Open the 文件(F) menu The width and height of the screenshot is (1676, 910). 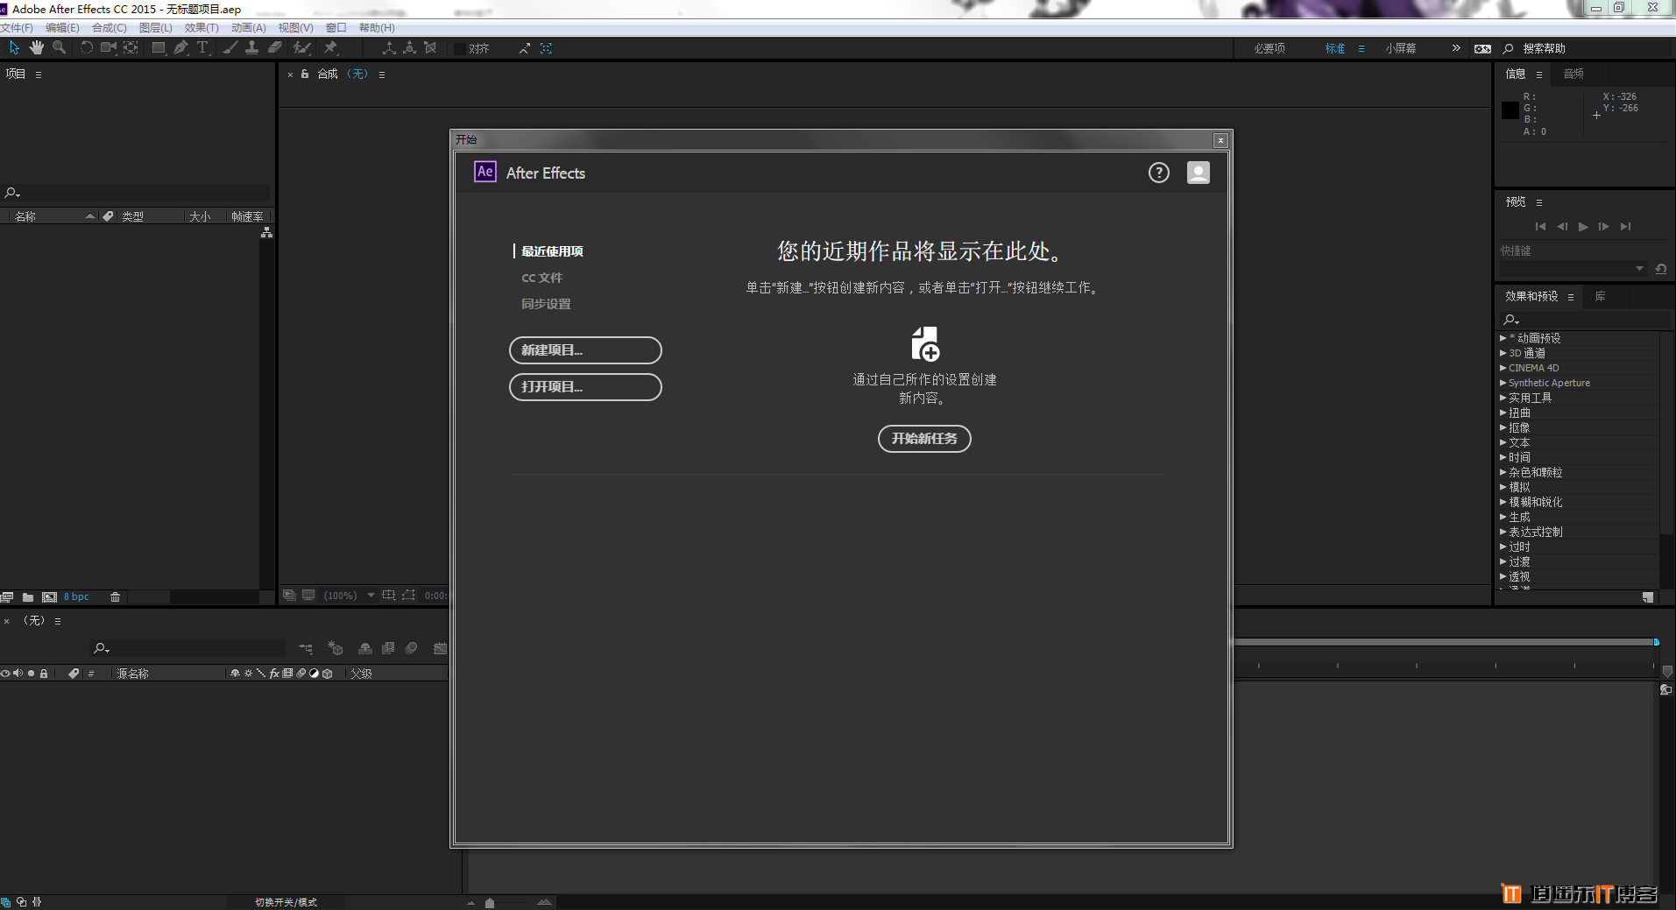click(x=17, y=28)
